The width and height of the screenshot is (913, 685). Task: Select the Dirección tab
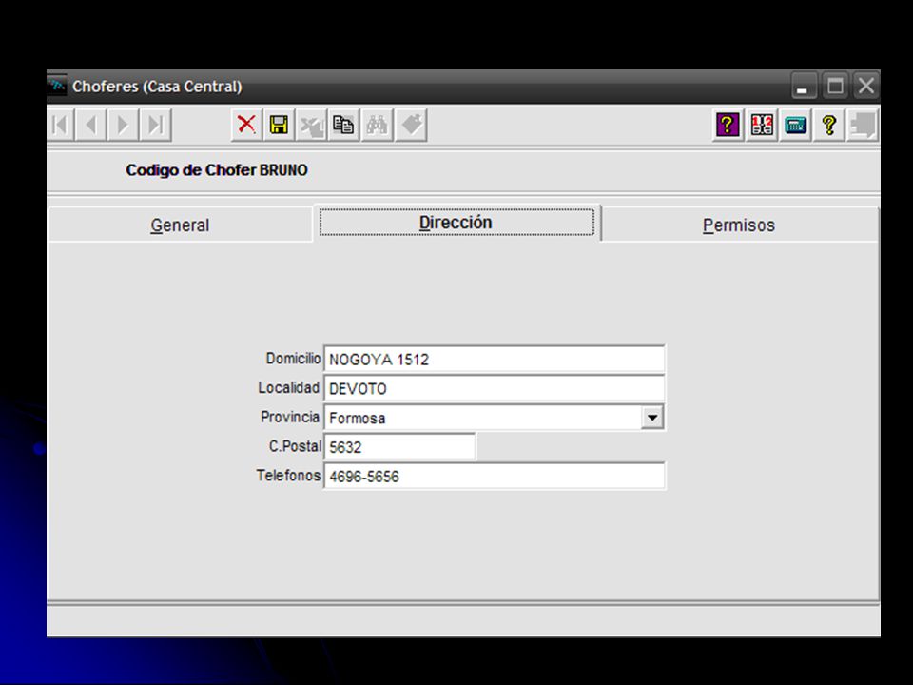tap(456, 222)
